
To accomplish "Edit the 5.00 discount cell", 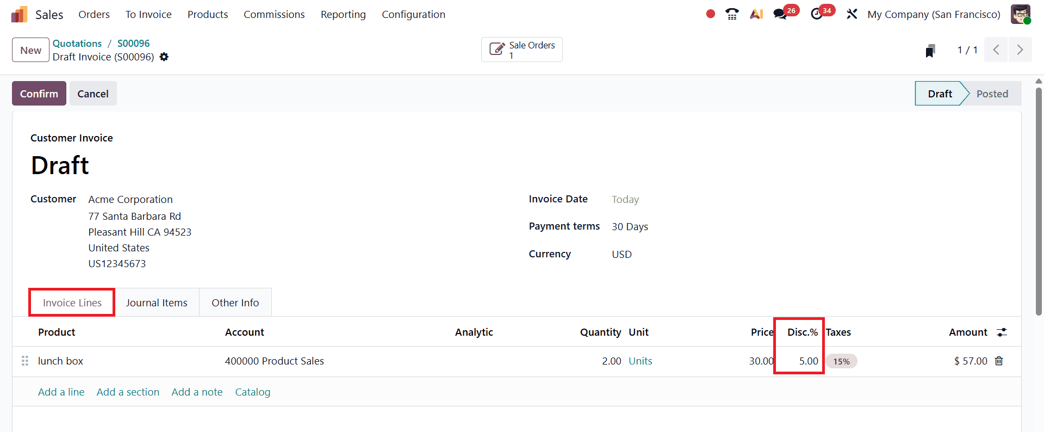I will pos(809,361).
